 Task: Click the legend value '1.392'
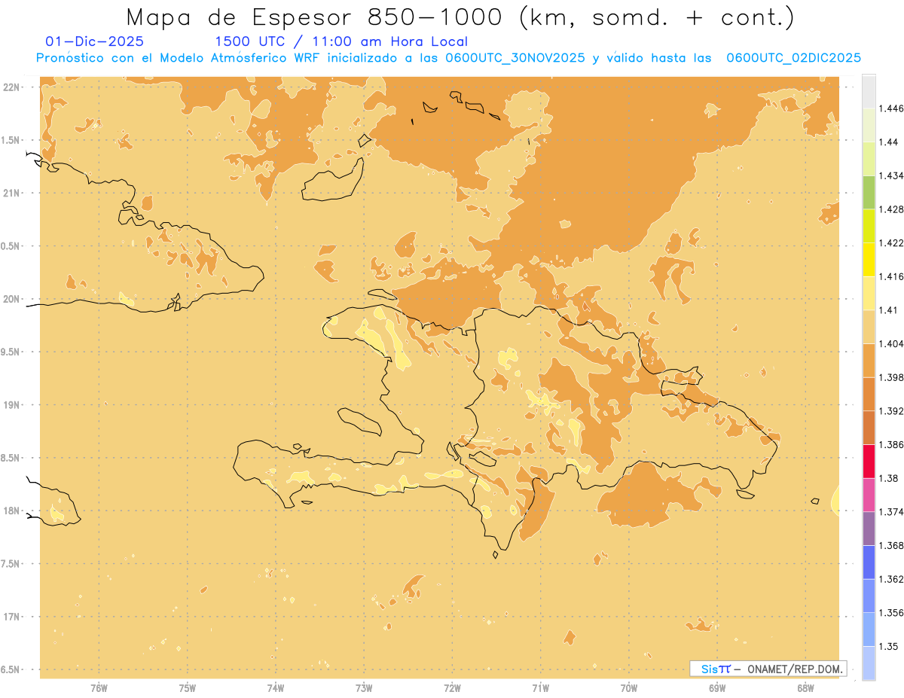(x=893, y=411)
